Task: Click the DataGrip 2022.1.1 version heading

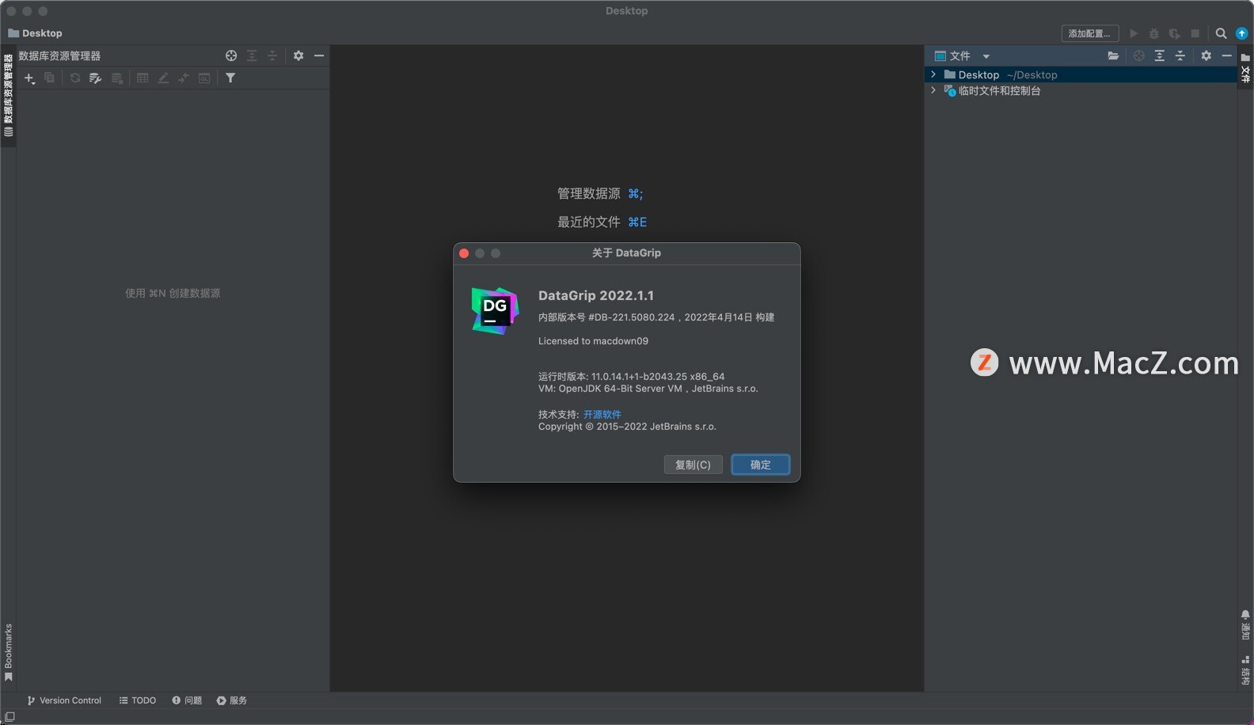Action: tap(596, 295)
